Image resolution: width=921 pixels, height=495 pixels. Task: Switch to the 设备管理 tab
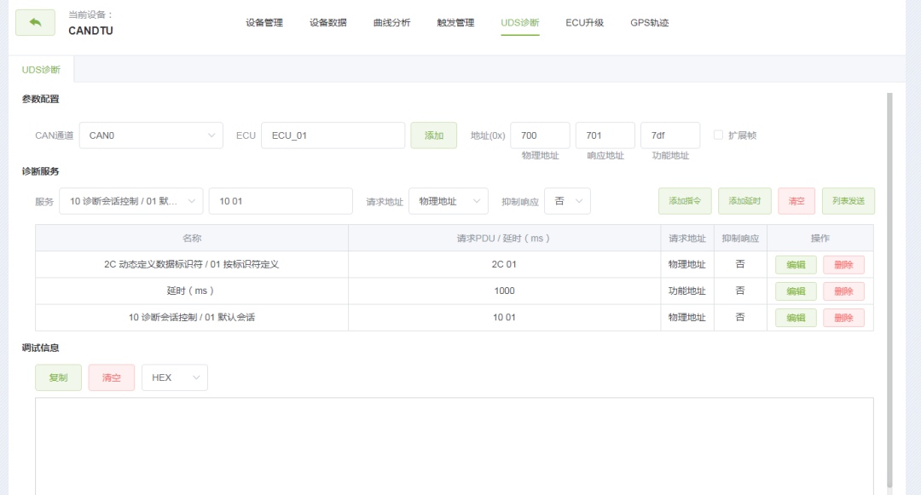tap(264, 23)
